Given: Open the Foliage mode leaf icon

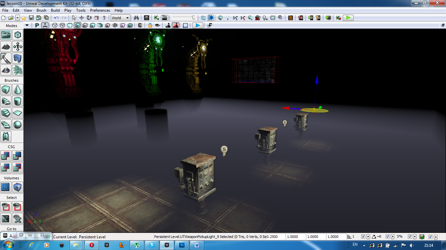Looking at the screenshot, I should [x=18, y=70].
